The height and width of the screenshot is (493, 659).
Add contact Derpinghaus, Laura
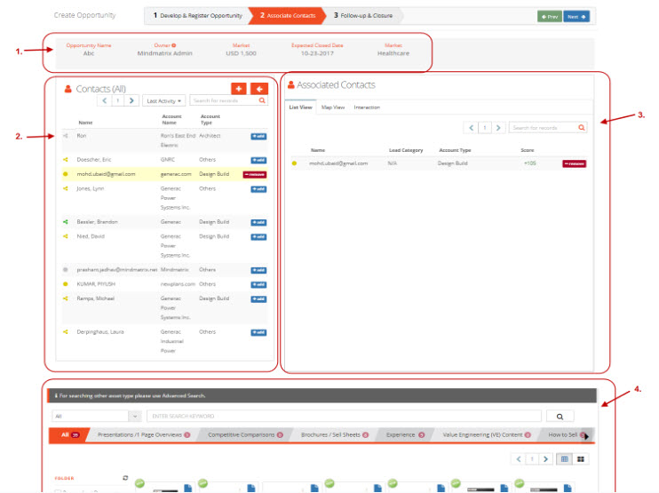[258, 332]
